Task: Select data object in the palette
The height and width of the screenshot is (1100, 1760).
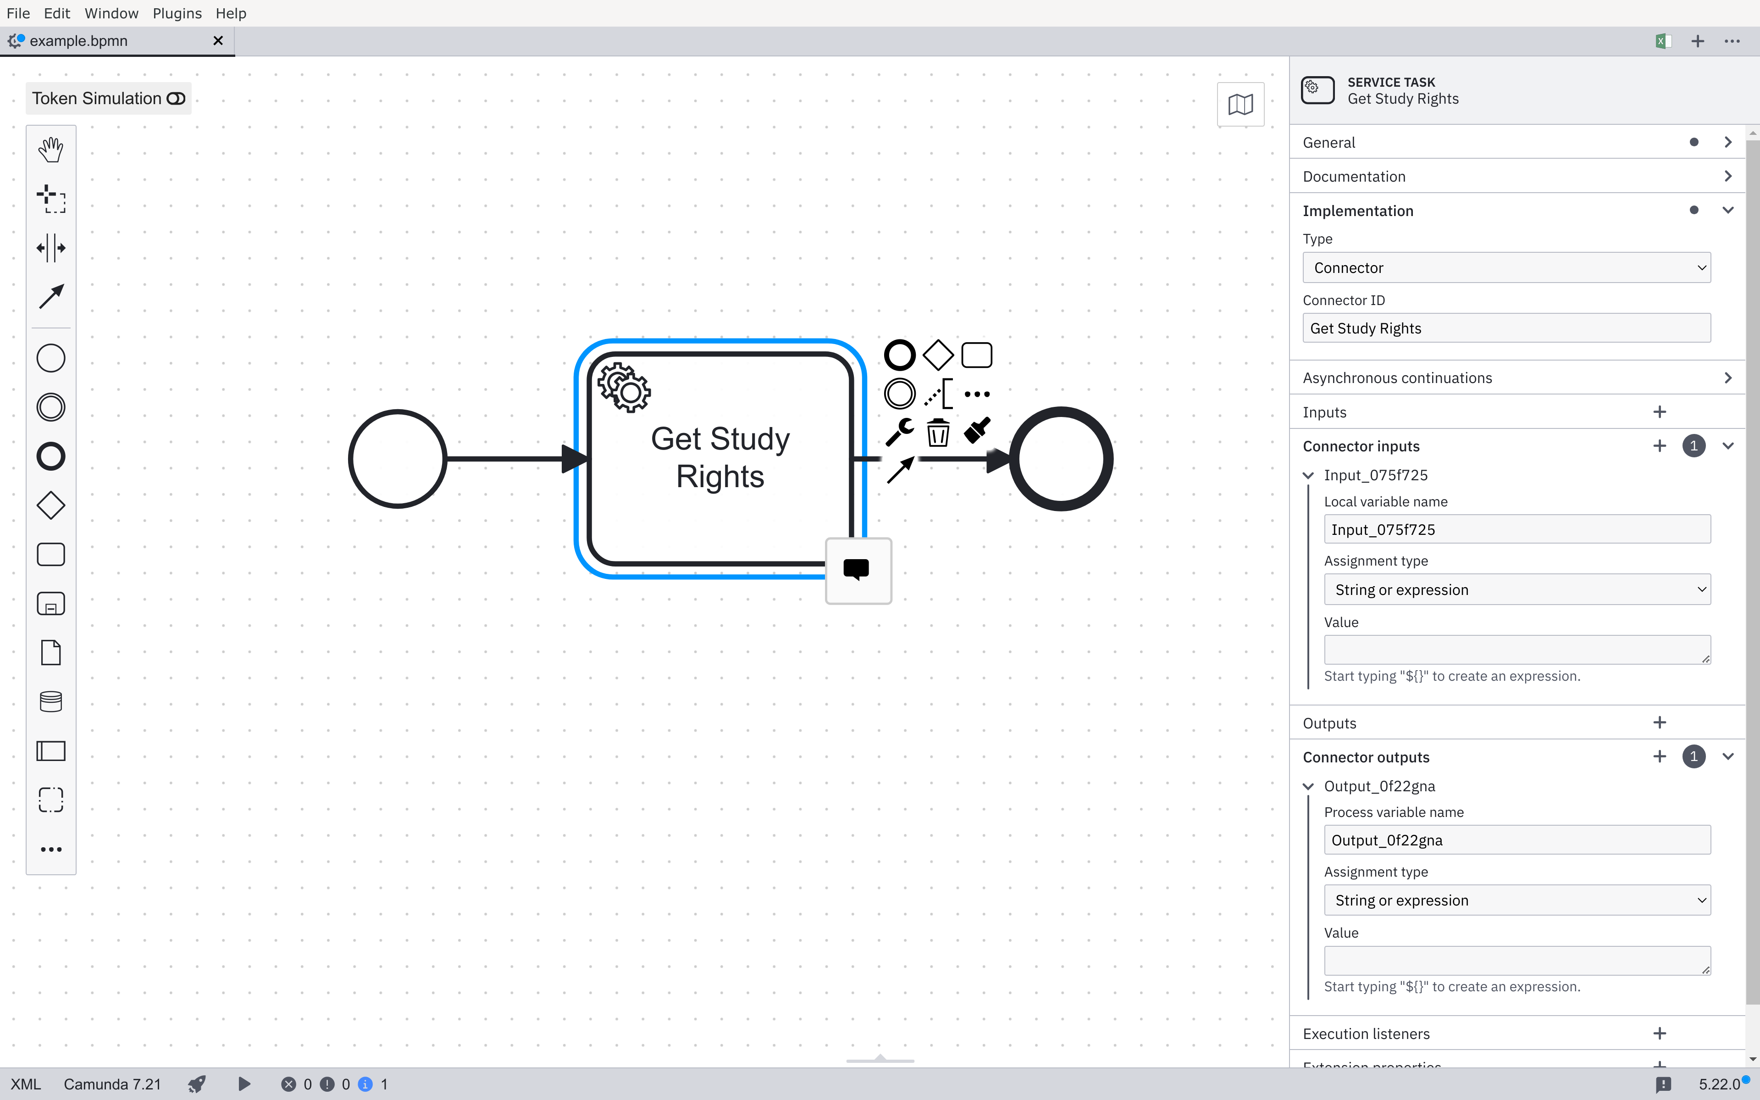Action: (x=51, y=653)
